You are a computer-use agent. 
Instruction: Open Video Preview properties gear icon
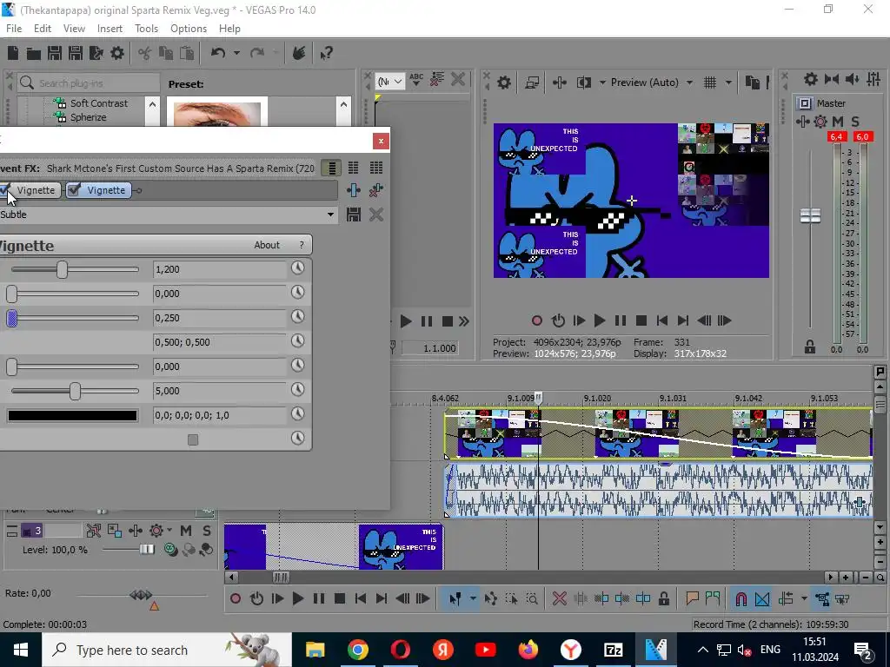point(503,83)
